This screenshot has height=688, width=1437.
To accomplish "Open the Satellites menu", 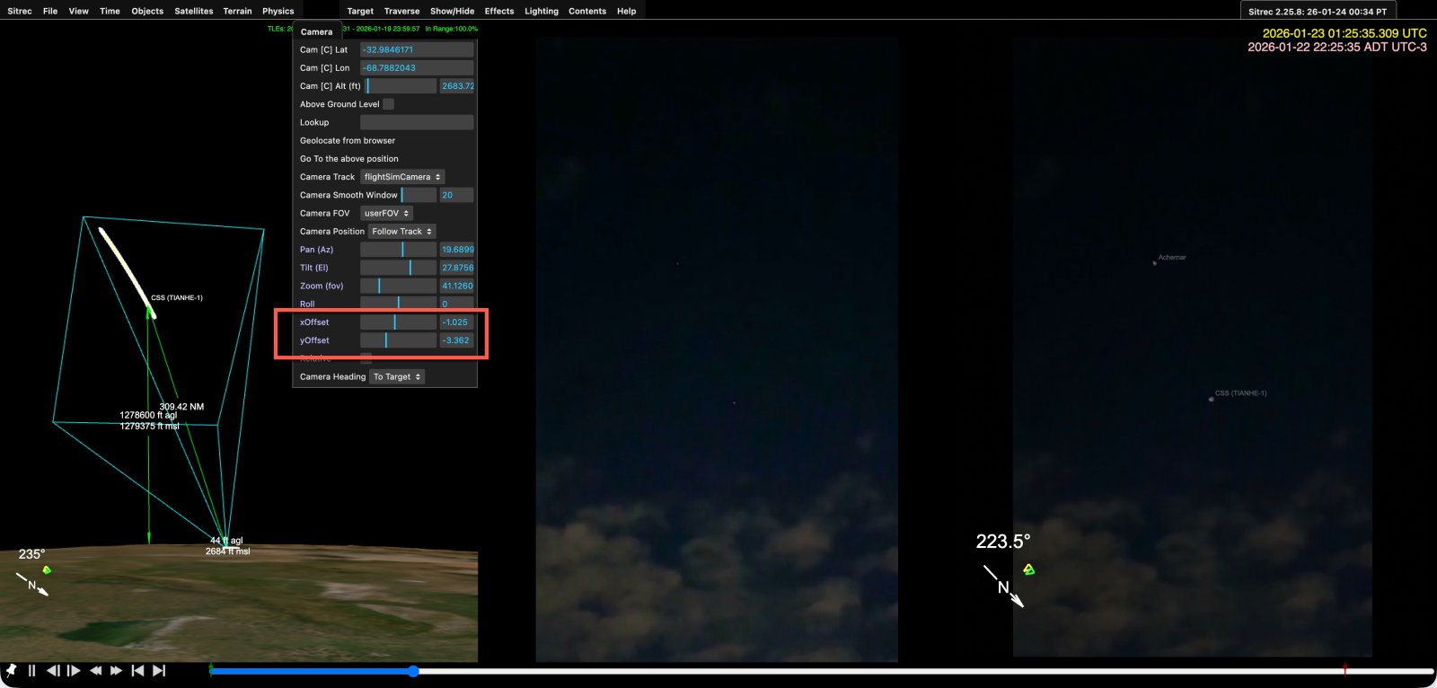I will click(193, 11).
